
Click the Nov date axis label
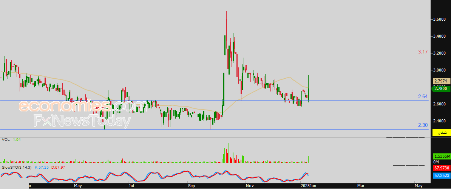[x=250, y=186]
